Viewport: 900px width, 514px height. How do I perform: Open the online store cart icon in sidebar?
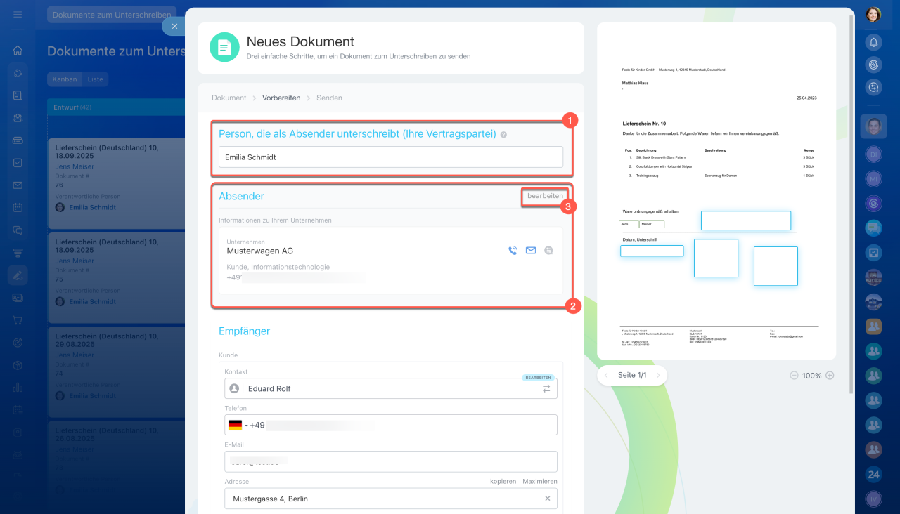coord(18,320)
